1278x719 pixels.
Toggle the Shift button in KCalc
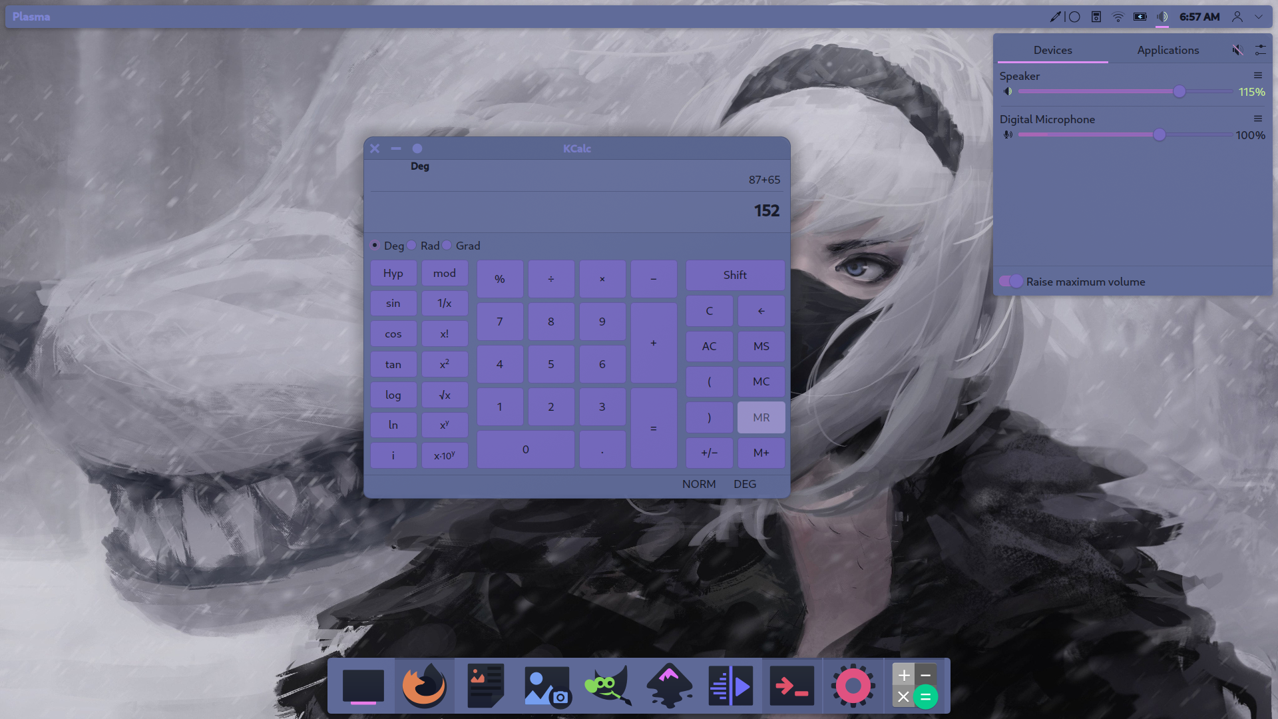coord(736,275)
